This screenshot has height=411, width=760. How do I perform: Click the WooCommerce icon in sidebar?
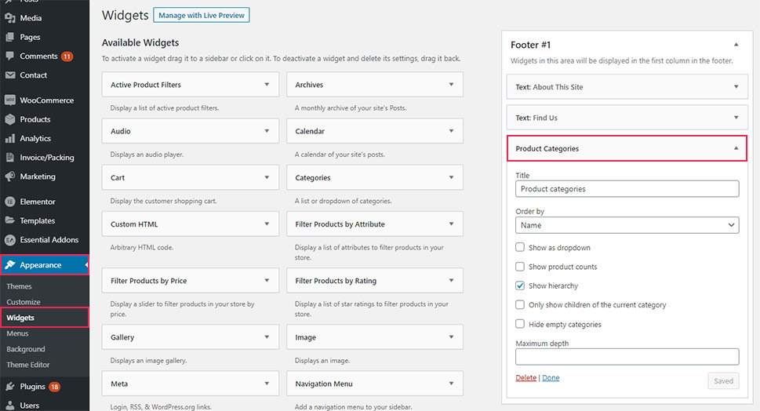(x=10, y=100)
